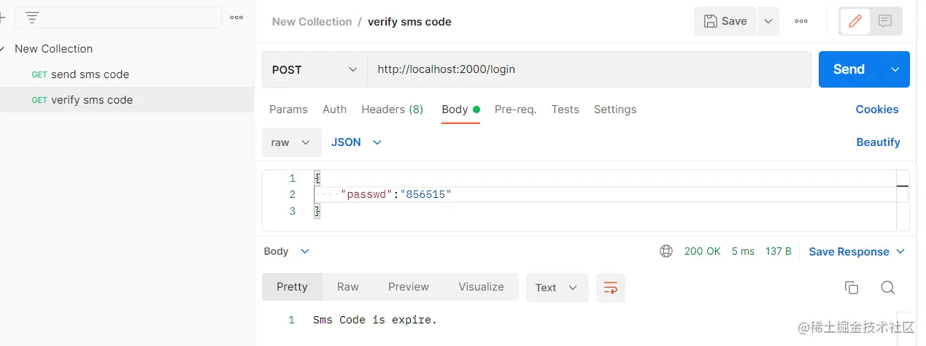The image size is (926, 346).
Task: Copy response with the copy icon
Action: coord(852,288)
